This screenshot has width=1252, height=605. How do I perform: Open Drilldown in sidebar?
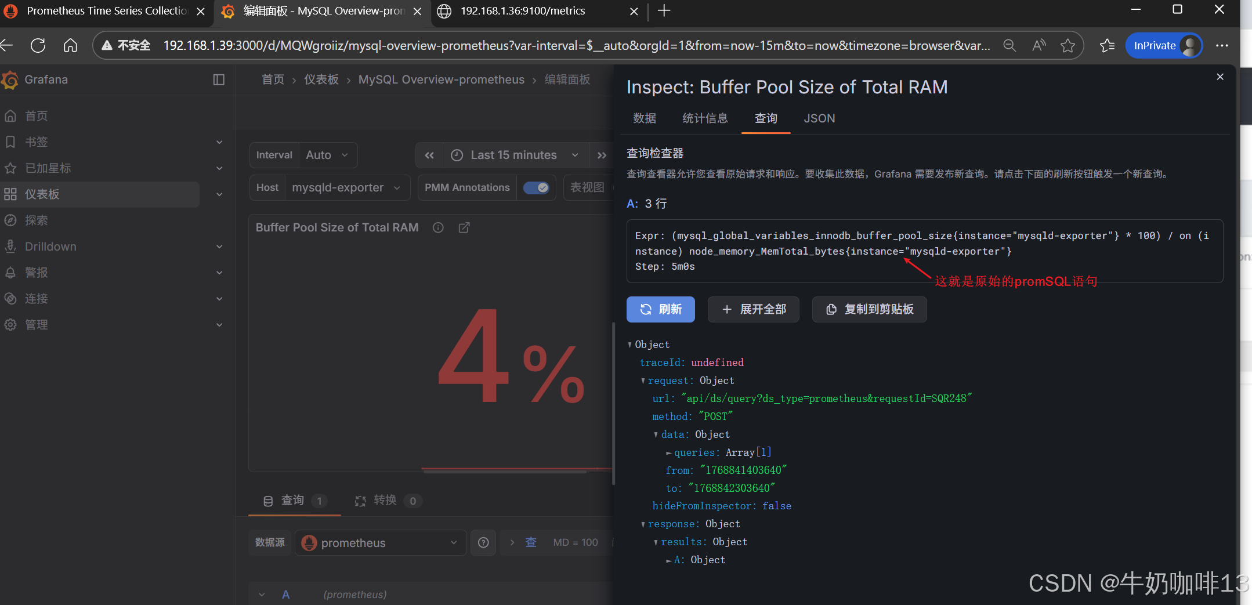coord(50,247)
